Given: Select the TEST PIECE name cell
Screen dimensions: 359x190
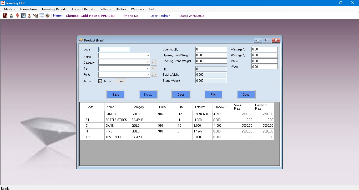Looking at the screenshot, I should click(118, 137).
